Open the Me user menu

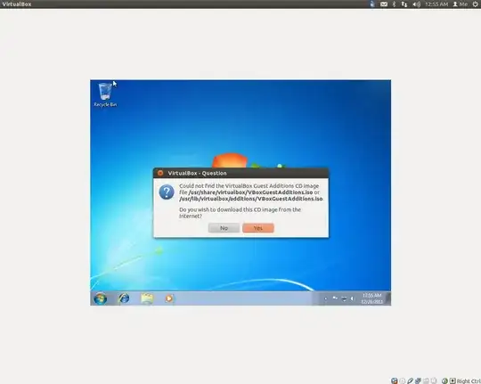pyautogui.click(x=461, y=4)
